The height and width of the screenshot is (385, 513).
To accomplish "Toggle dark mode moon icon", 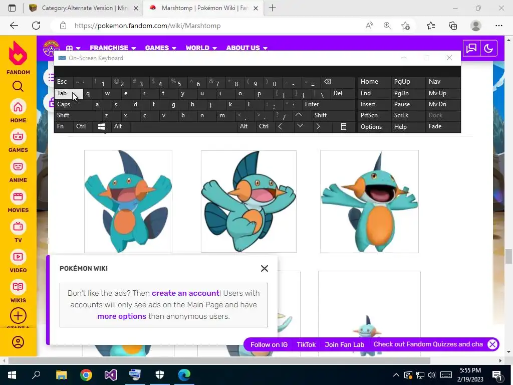I will (x=488, y=49).
